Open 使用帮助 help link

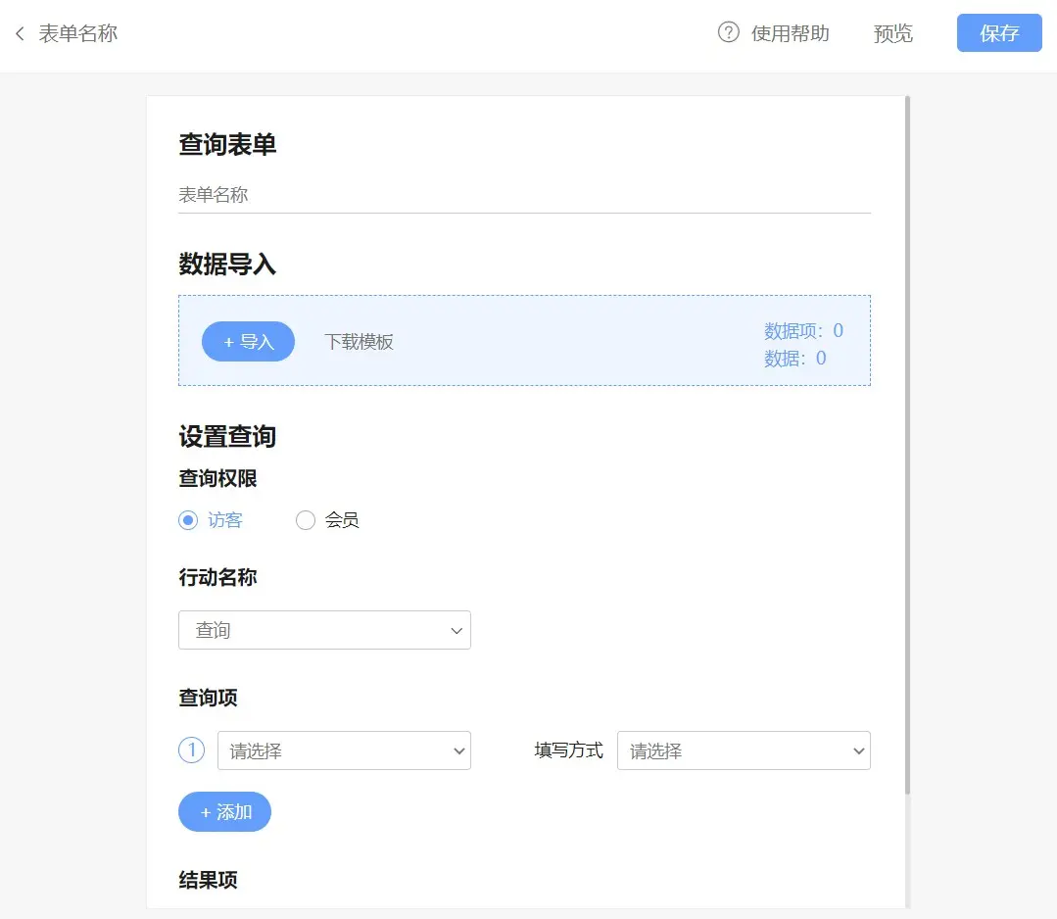point(790,33)
